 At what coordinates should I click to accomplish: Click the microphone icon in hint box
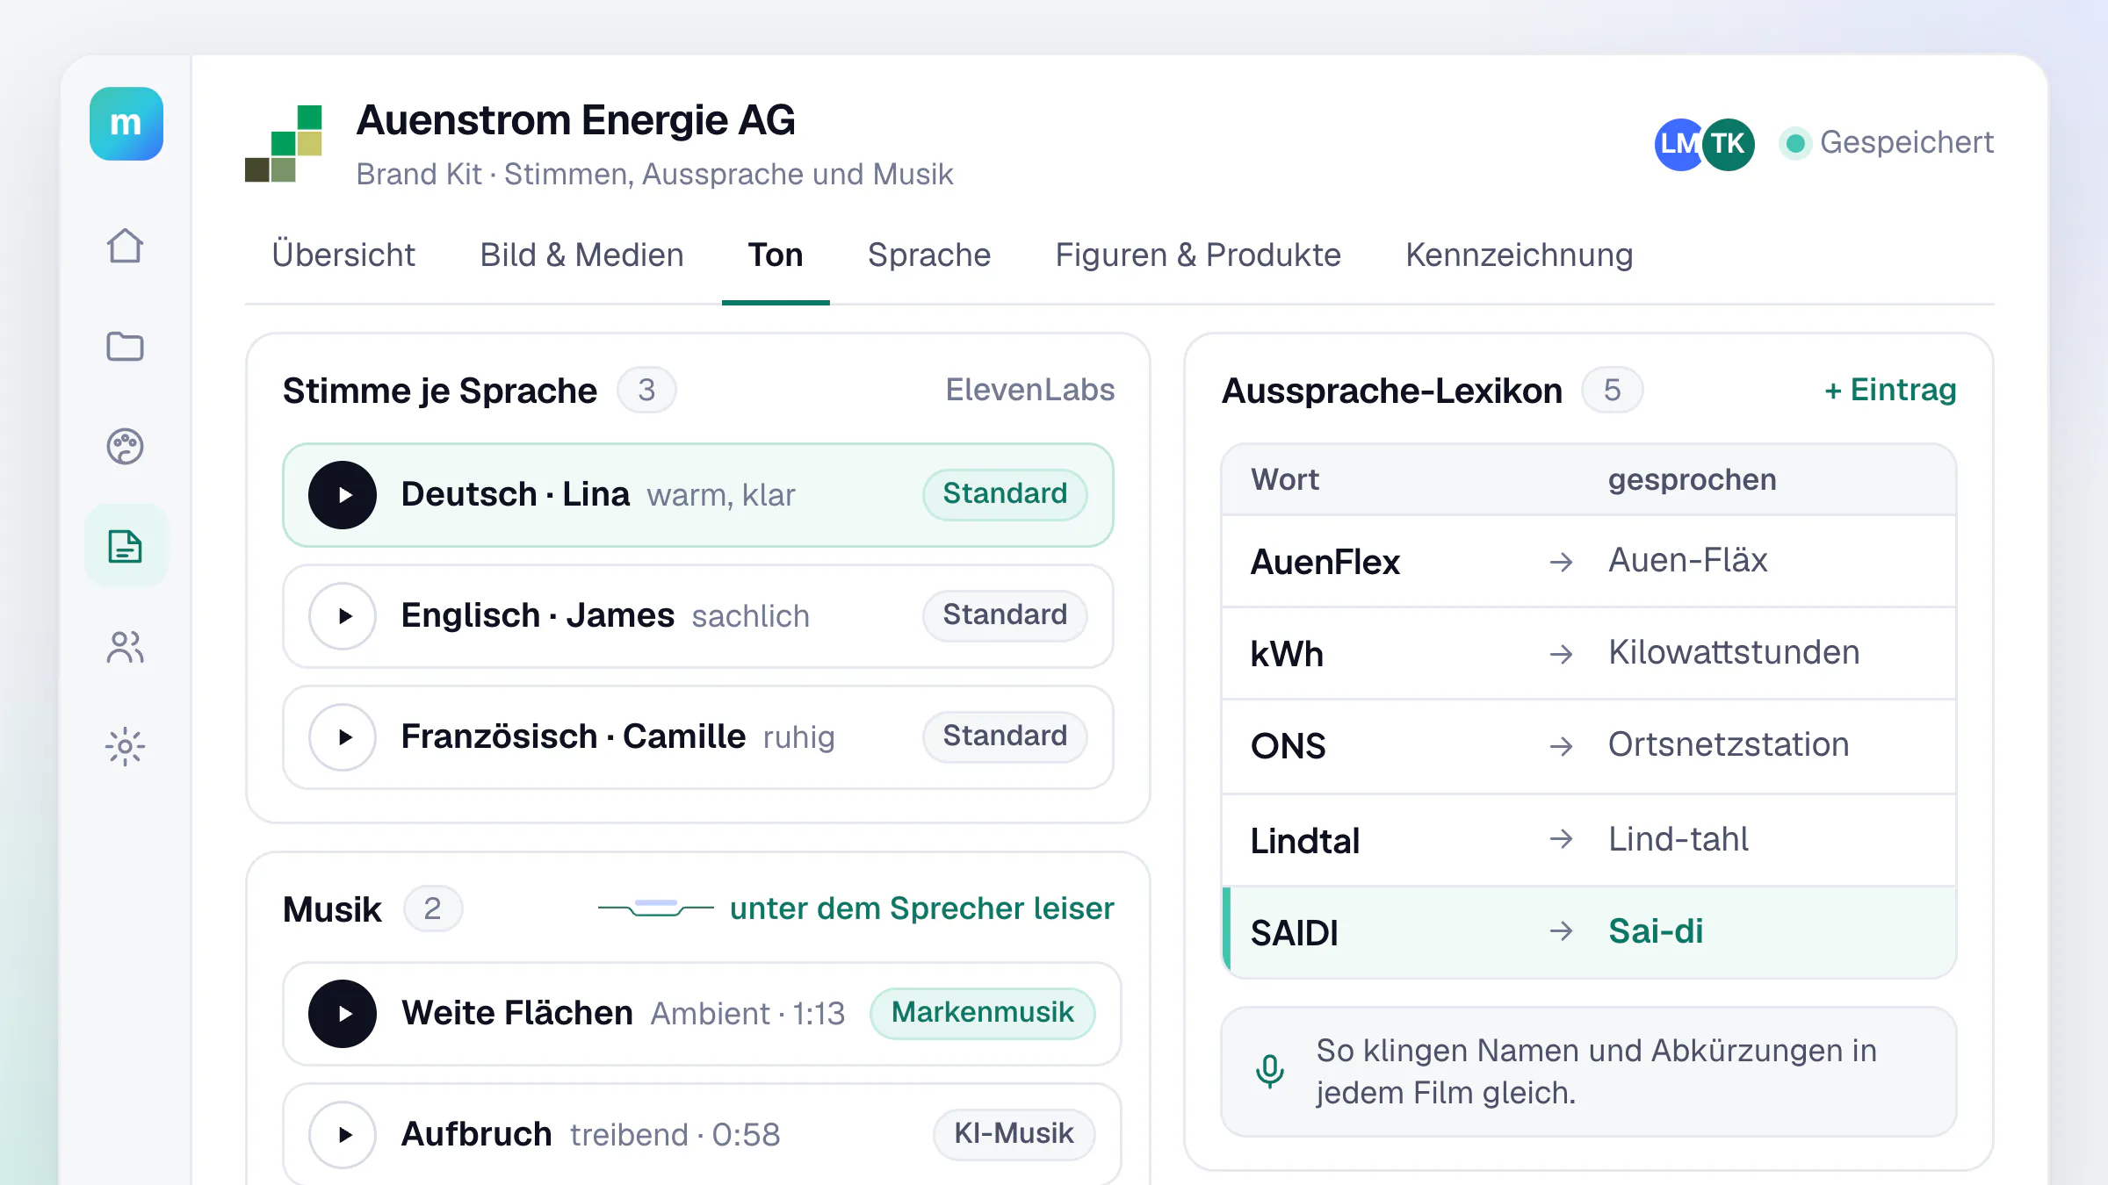point(1269,1071)
